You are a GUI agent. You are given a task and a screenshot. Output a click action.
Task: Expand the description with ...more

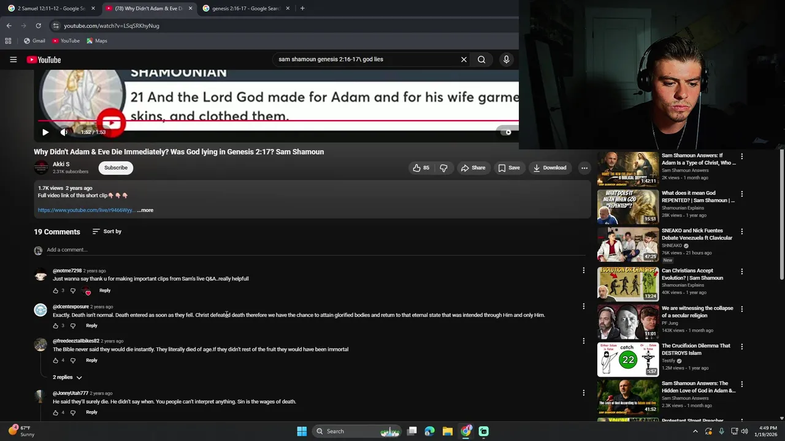tap(145, 210)
